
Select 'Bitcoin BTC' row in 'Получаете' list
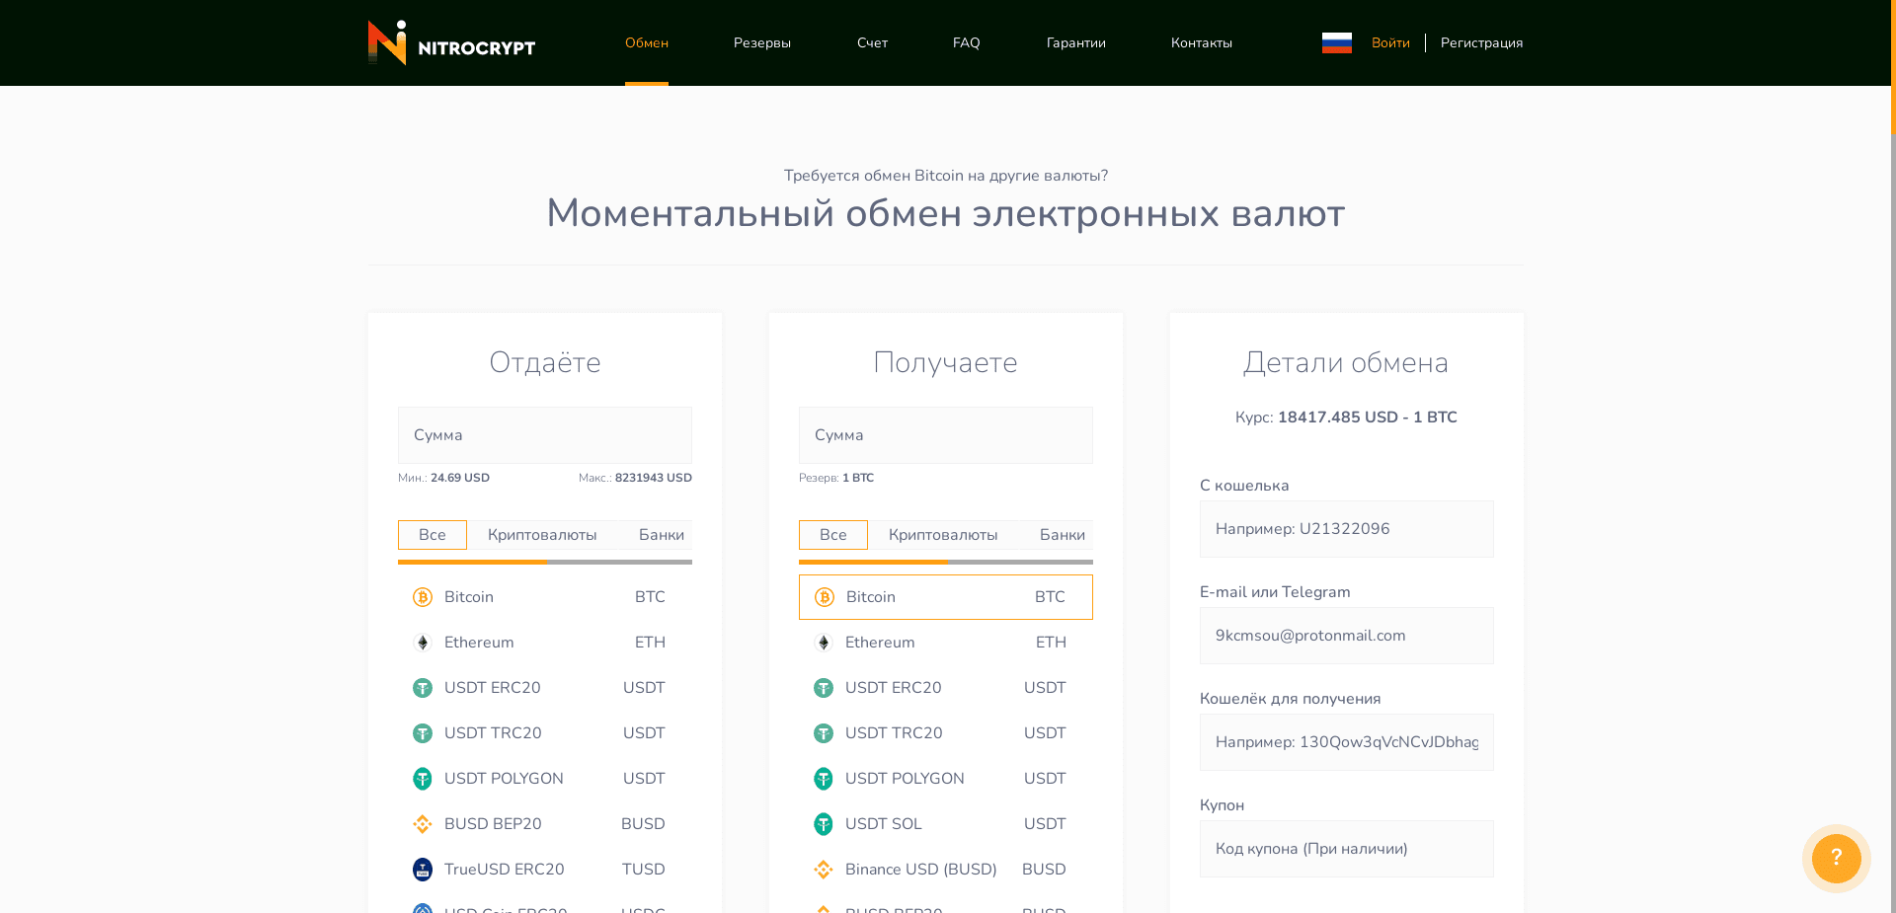[x=945, y=597]
